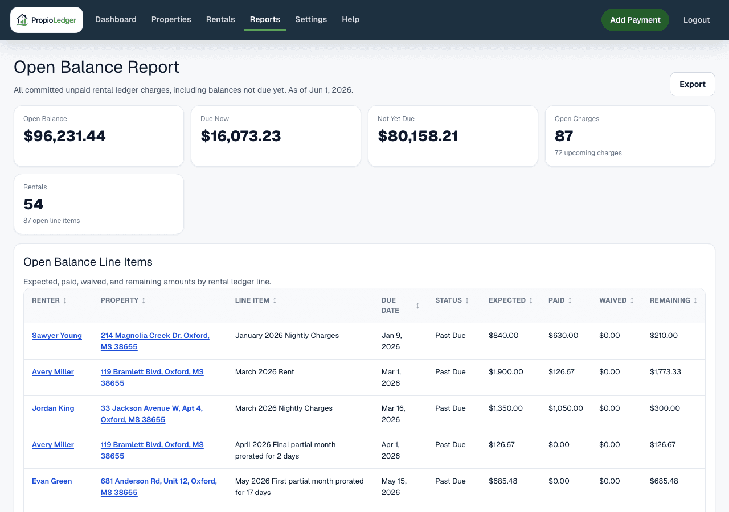Open the Help nav item
729x512 pixels.
click(350, 19)
